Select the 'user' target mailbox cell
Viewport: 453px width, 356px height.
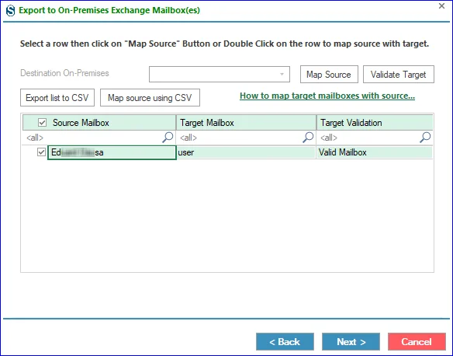click(246, 152)
